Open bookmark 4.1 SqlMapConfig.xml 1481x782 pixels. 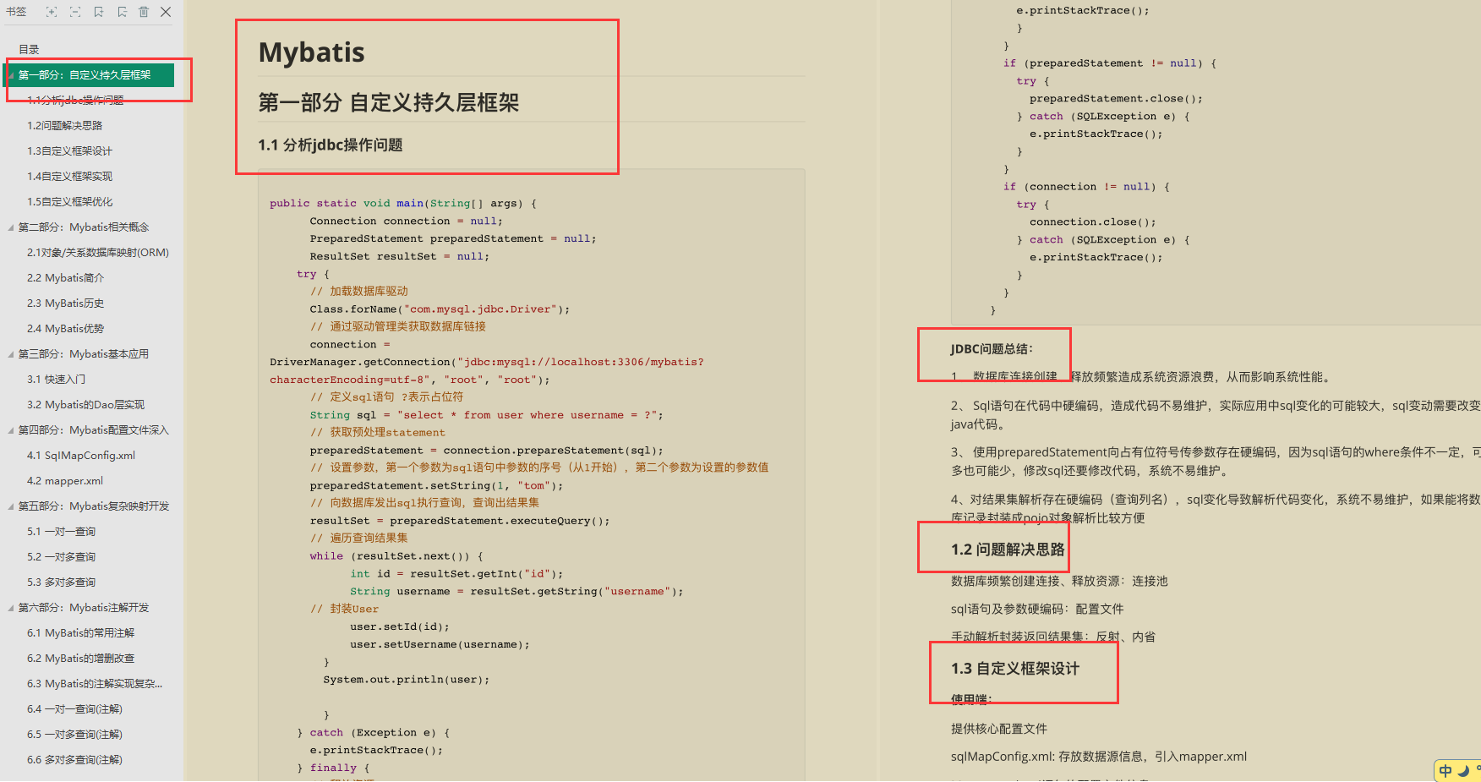80,456
